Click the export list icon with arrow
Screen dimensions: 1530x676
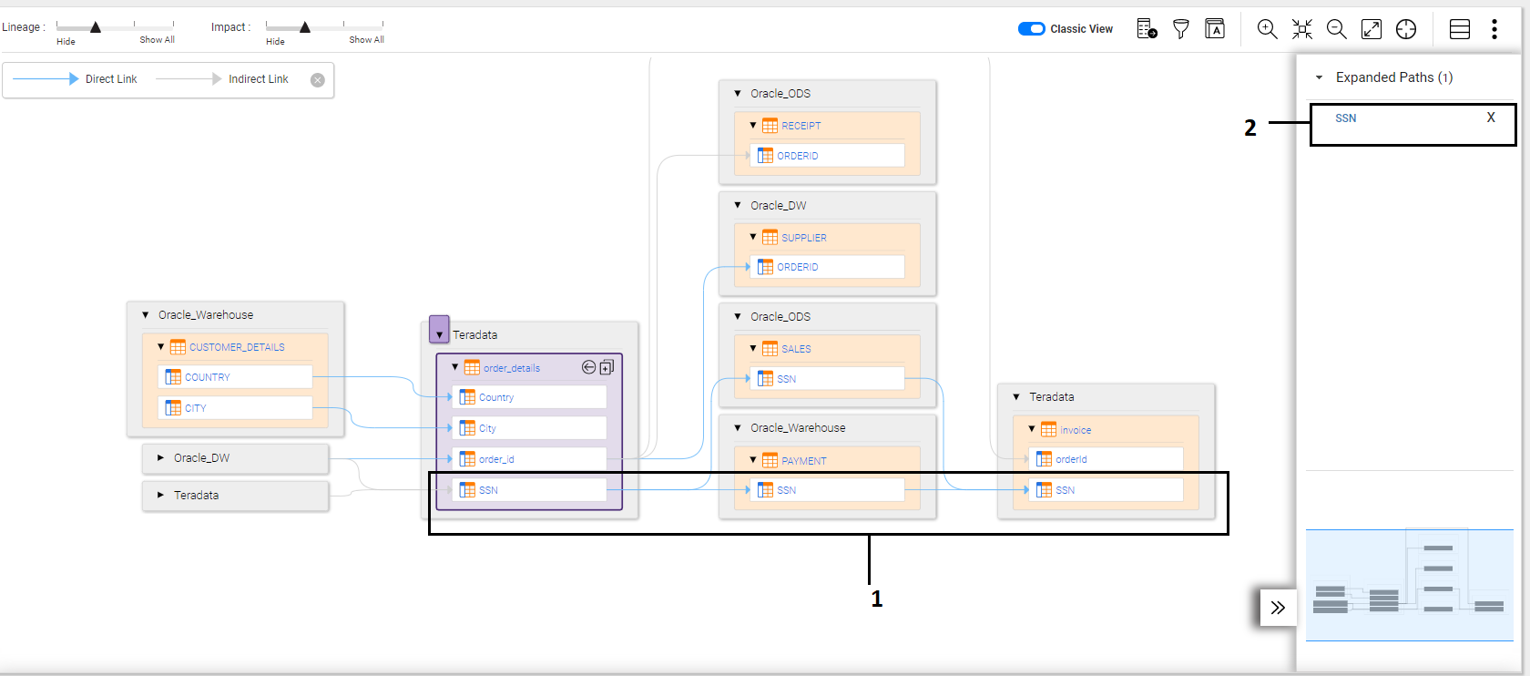point(1147,29)
